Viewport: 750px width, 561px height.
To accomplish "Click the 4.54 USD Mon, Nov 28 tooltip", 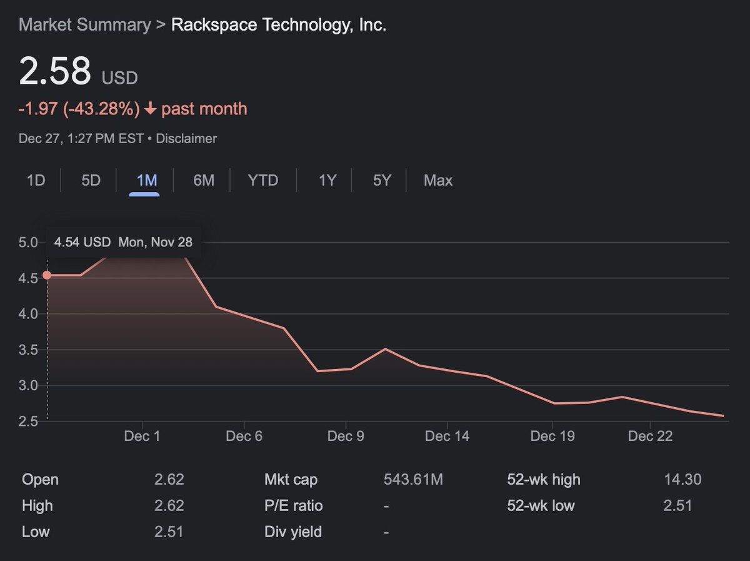I will [x=124, y=241].
